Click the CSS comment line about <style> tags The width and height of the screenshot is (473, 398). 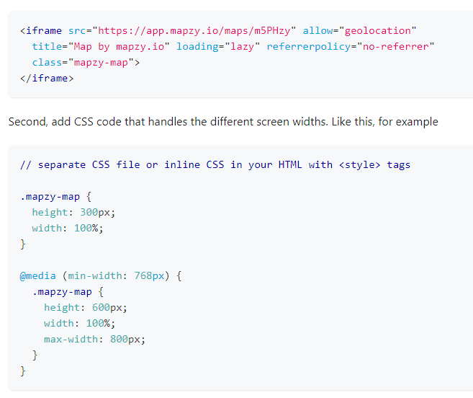(215, 164)
